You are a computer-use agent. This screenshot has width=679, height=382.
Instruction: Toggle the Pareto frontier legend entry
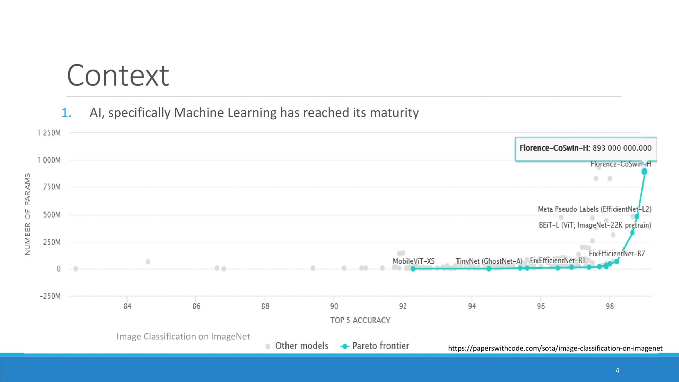(380, 346)
